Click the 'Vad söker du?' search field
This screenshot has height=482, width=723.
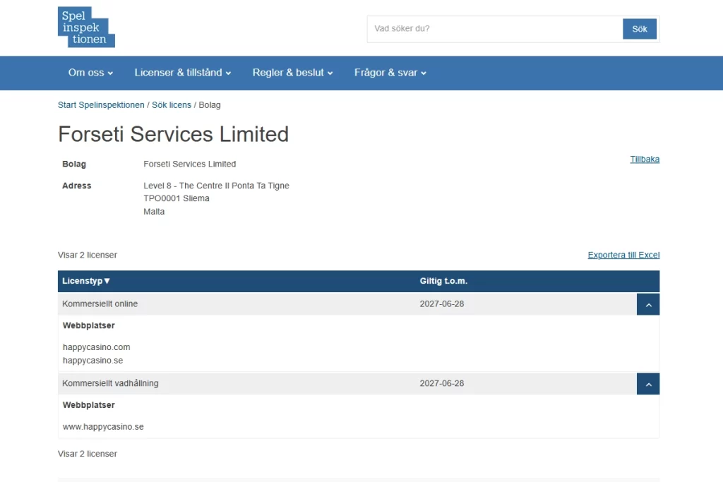[x=495, y=29]
